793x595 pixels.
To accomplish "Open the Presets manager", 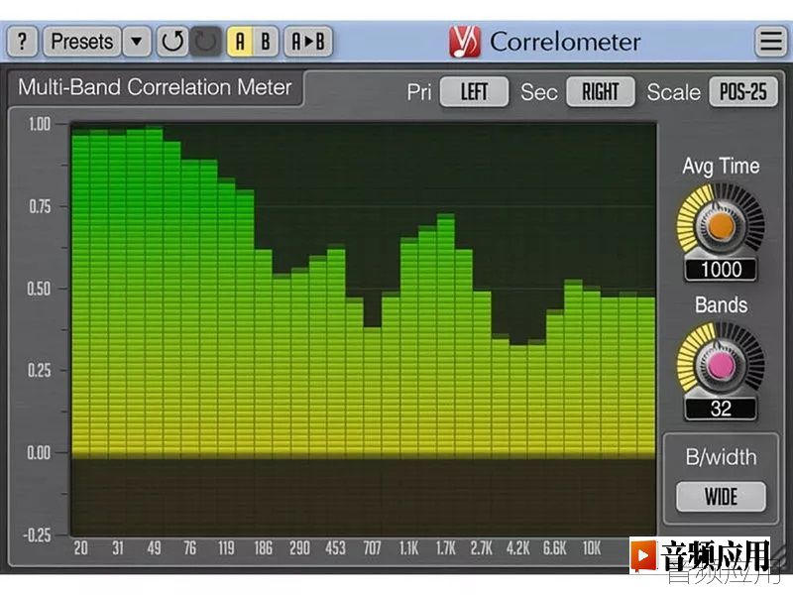I will coord(82,41).
